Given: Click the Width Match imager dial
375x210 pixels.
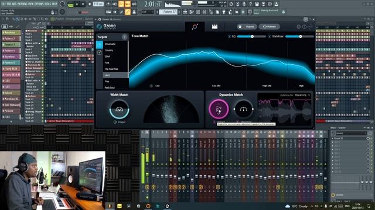Looking at the screenshot, I should click(x=119, y=109).
